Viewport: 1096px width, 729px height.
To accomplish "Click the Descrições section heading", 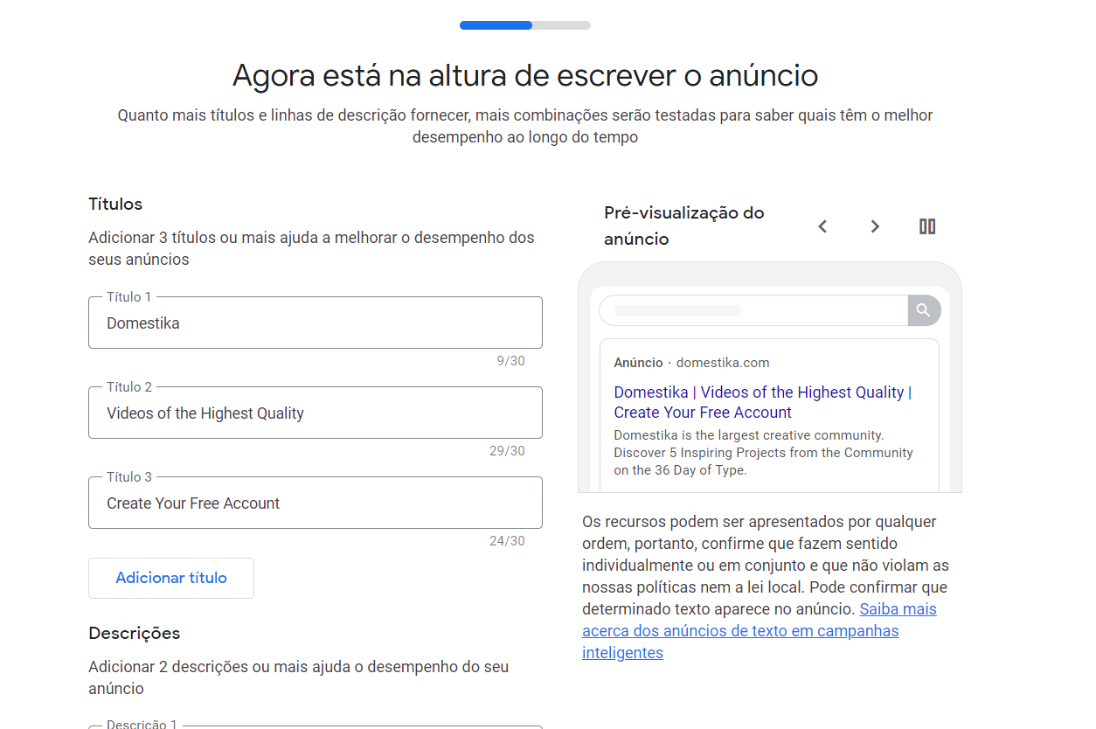I will pos(135,633).
